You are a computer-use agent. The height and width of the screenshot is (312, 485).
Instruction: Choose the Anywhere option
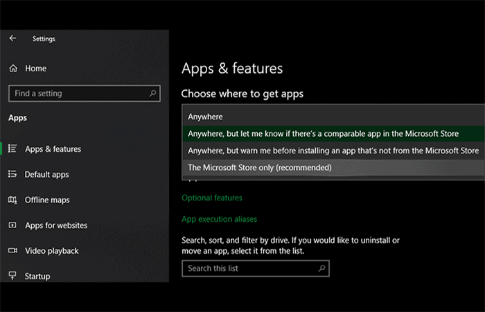tap(333, 116)
